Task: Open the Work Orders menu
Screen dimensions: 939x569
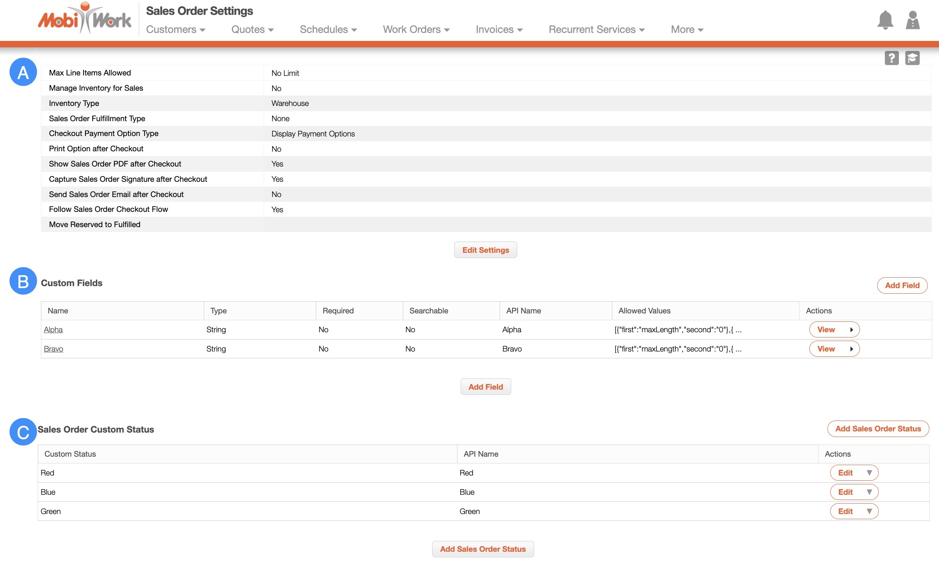Action: (416, 30)
